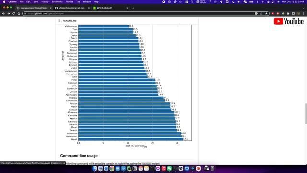Open the Apple menu

[4, 2]
